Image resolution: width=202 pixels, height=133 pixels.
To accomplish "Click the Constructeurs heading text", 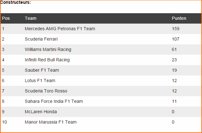I will [x=16, y=2].
